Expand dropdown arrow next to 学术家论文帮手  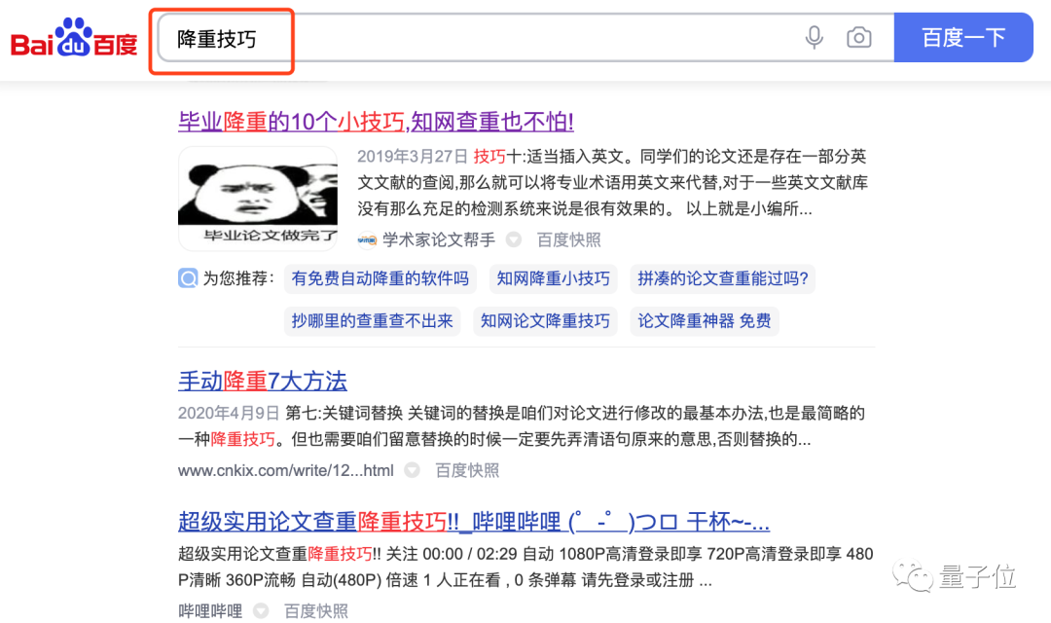514,240
